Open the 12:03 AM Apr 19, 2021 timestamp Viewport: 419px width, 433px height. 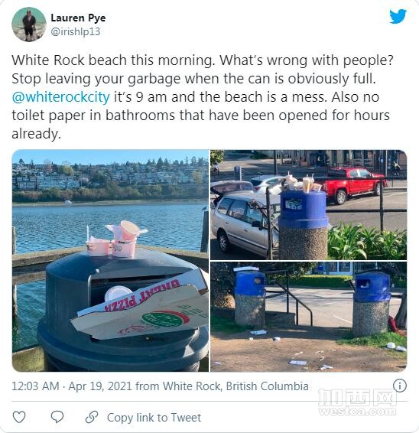pyautogui.click(x=71, y=386)
